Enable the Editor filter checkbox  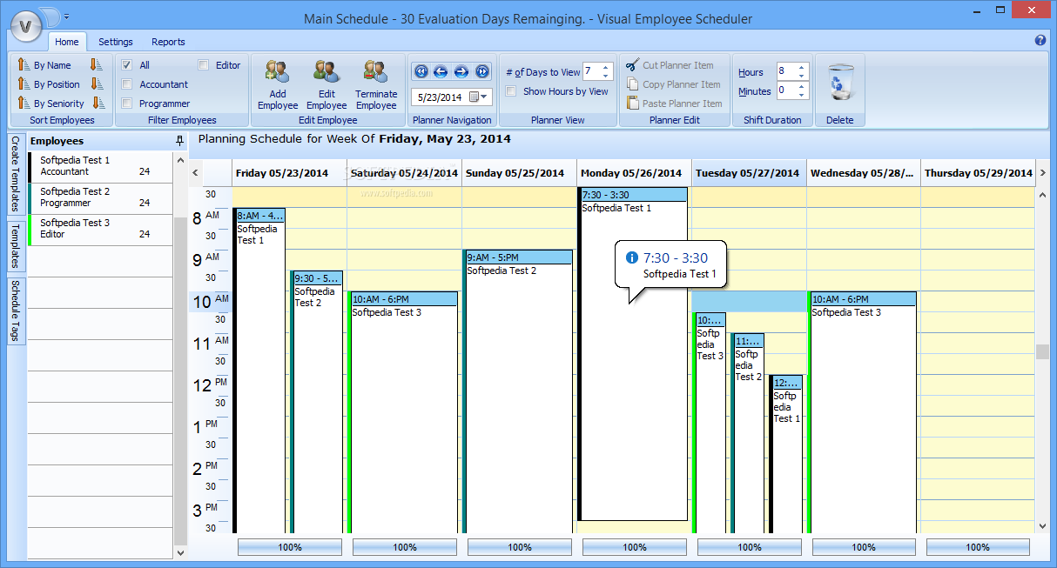pyautogui.click(x=204, y=65)
